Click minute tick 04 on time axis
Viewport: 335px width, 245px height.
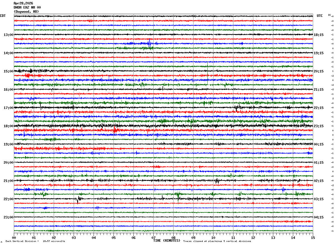pyautogui.click(x=94, y=238)
